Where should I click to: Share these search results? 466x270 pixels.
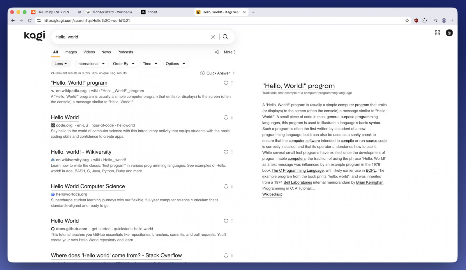point(217,52)
